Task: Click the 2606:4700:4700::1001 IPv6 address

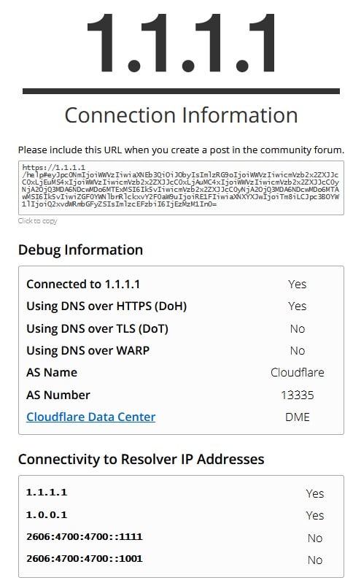Action: coord(85,559)
